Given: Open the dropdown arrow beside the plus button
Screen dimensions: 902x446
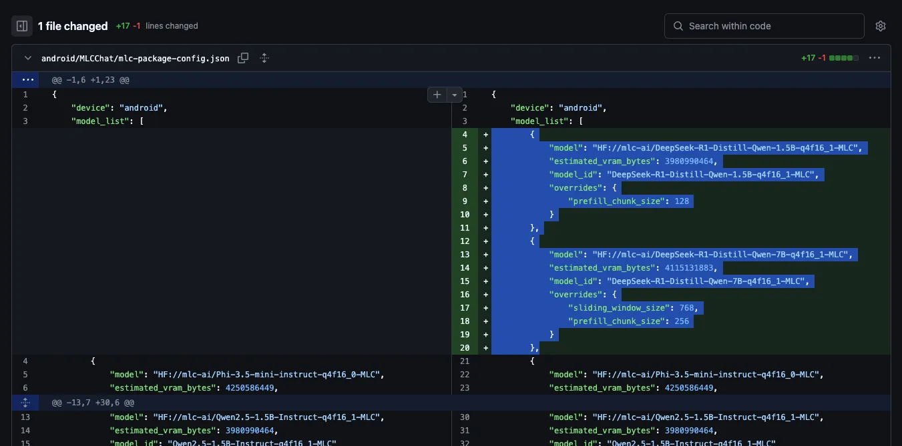Looking at the screenshot, I should pyautogui.click(x=455, y=95).
